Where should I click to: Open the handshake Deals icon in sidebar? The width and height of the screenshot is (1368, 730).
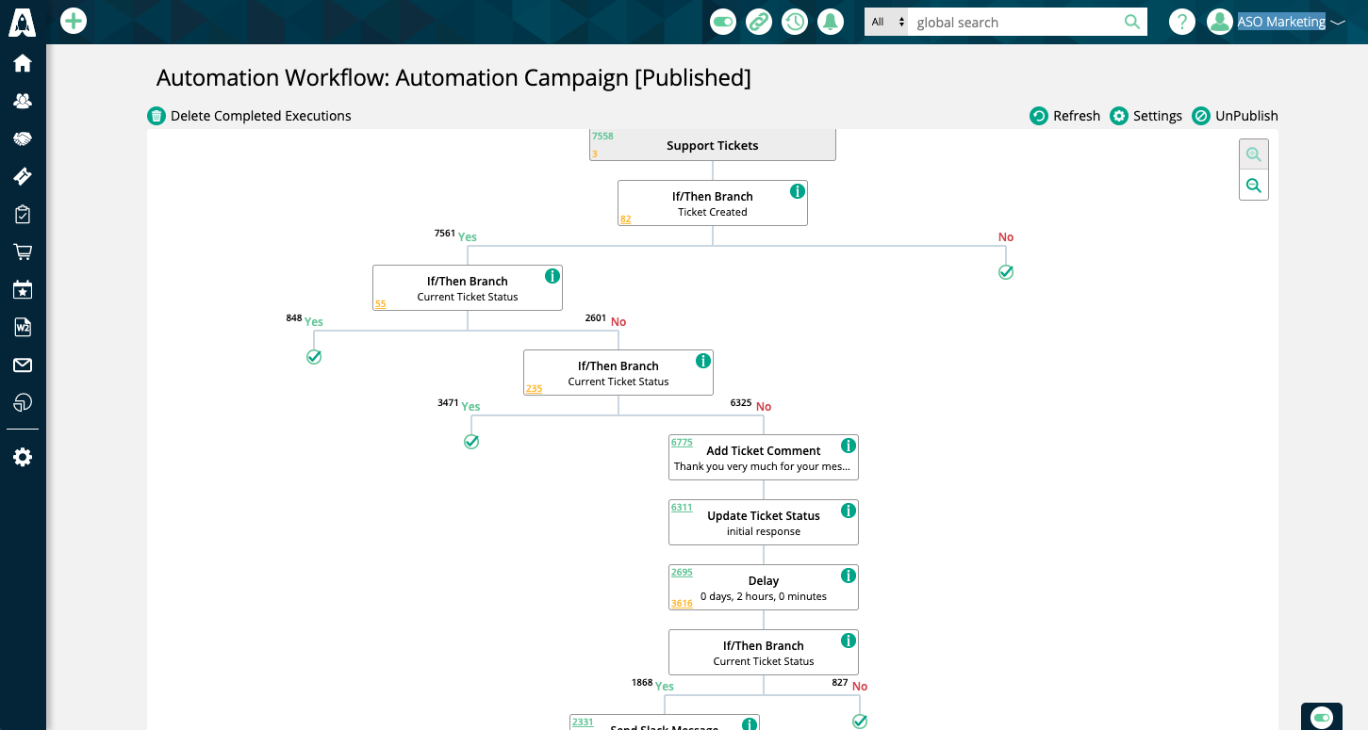pos(23,138)
